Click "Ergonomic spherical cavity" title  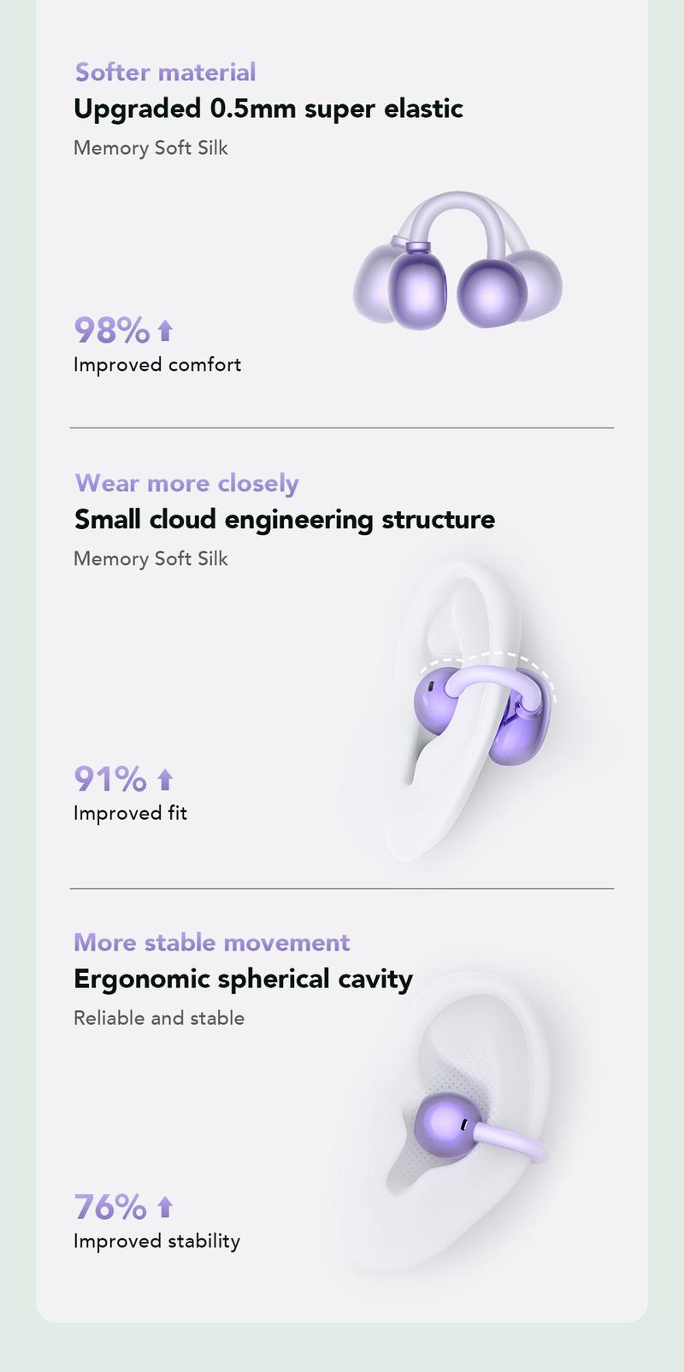point(243,979)
